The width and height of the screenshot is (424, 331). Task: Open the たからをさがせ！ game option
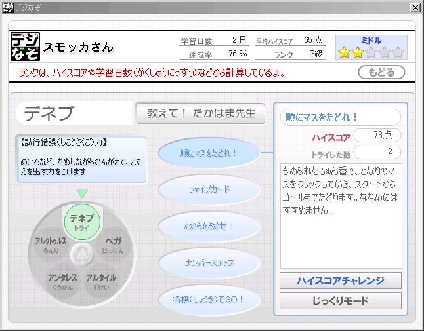(209, 226)
